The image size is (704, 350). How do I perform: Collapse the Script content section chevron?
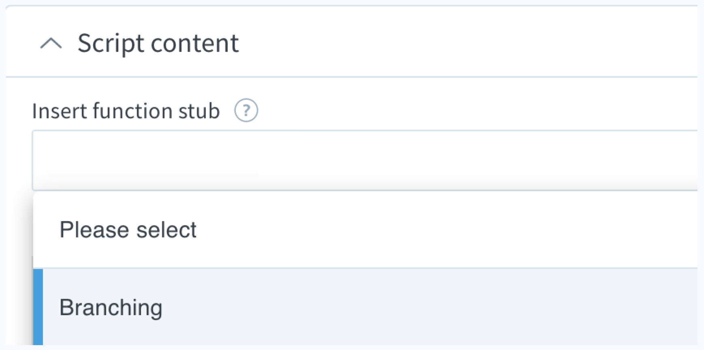pyautogui.click(x=51, y=43)
